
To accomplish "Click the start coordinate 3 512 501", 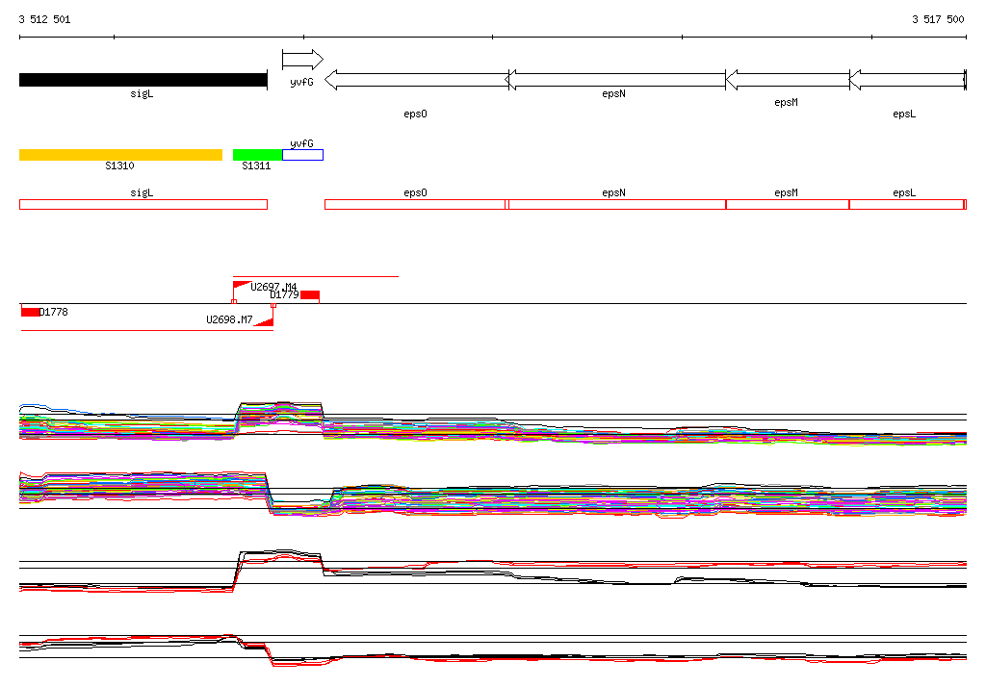I will pos(44,19).
